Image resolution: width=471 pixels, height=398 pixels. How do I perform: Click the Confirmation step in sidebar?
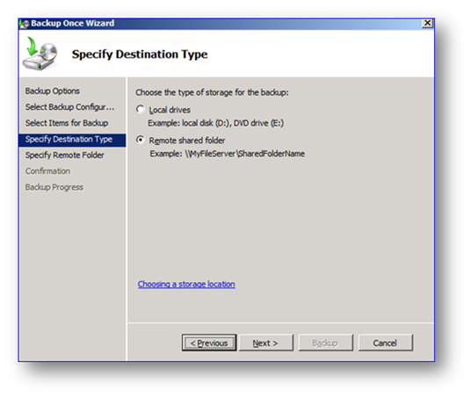tap(47, 171)
